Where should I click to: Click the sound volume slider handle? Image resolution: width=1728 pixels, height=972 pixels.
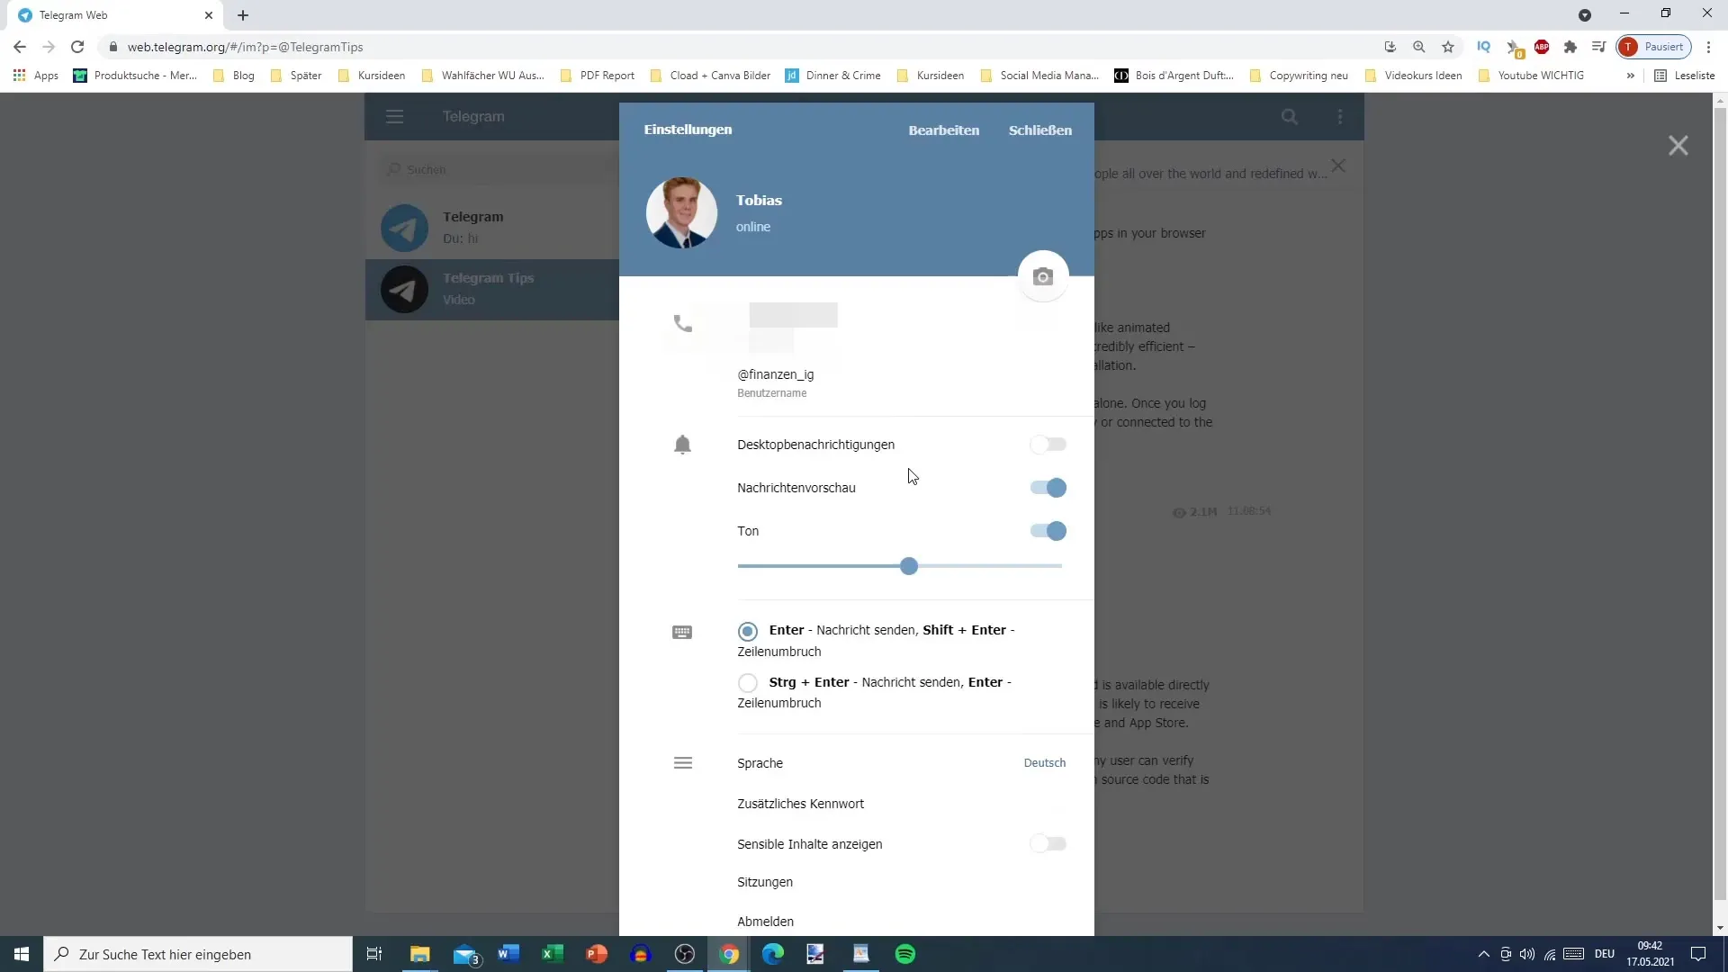909,566
